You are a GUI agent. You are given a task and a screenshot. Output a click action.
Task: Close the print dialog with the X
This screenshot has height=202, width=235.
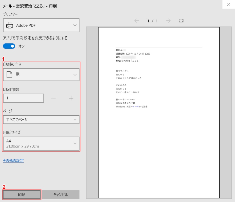point(228,4)
